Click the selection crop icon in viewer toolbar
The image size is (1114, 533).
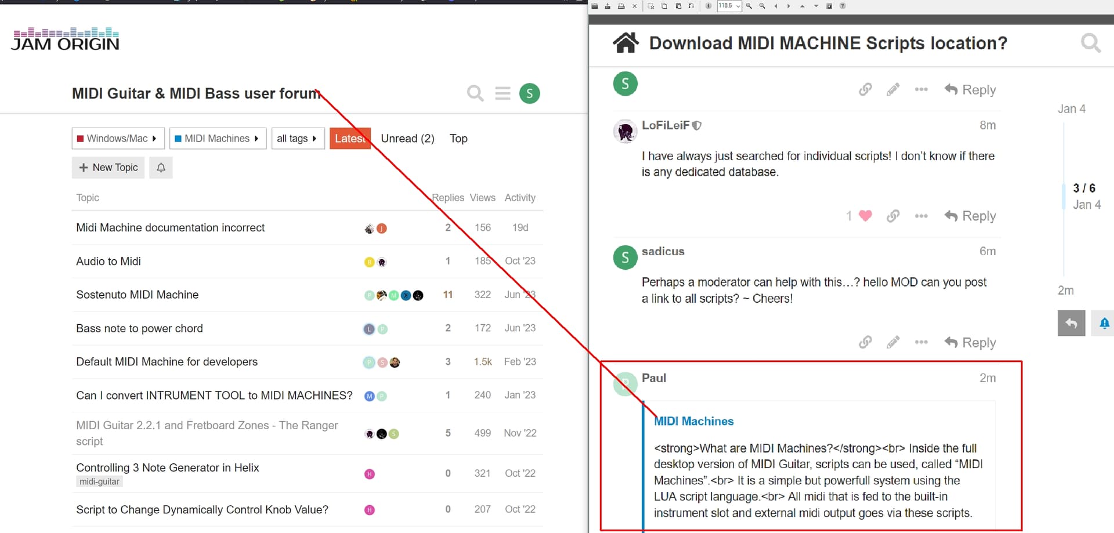pos(651,6)
